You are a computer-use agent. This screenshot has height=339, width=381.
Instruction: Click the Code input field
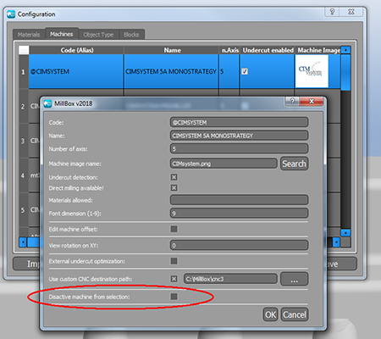pyautogui.click(x=239, y=122)
